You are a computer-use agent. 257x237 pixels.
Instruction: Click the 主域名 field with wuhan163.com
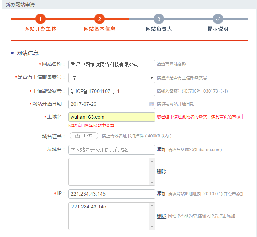(x=111, y=117)
